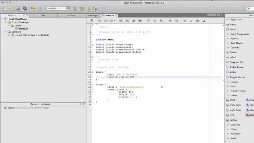Toggle code fold at imports line 9

click(x=93, y=44)
